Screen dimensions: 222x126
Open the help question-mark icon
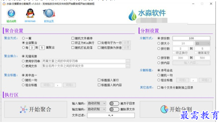tap(11, 13)
